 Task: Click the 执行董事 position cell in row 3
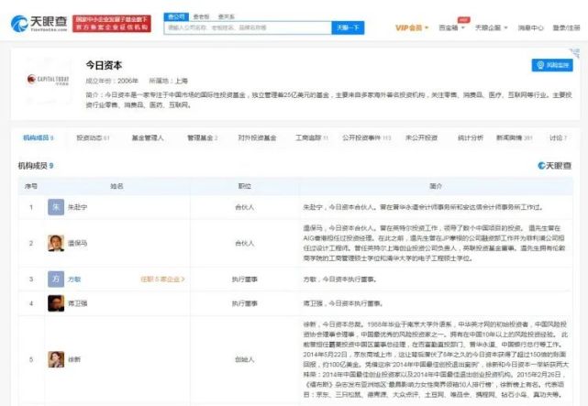click(x=245, y=280)
